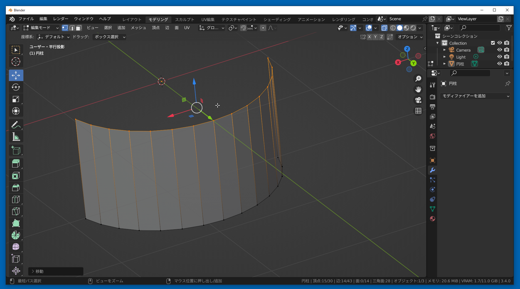Select the Loop Cut tool
The width and height of the screenshot is (520, 289).
pyautogui.click(x=16, y=199)
